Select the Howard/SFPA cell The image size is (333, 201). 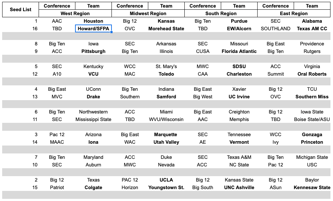[93, 29]
